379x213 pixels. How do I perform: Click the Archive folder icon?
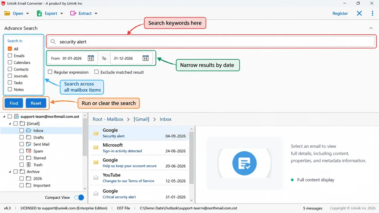(x=22, y=172)
